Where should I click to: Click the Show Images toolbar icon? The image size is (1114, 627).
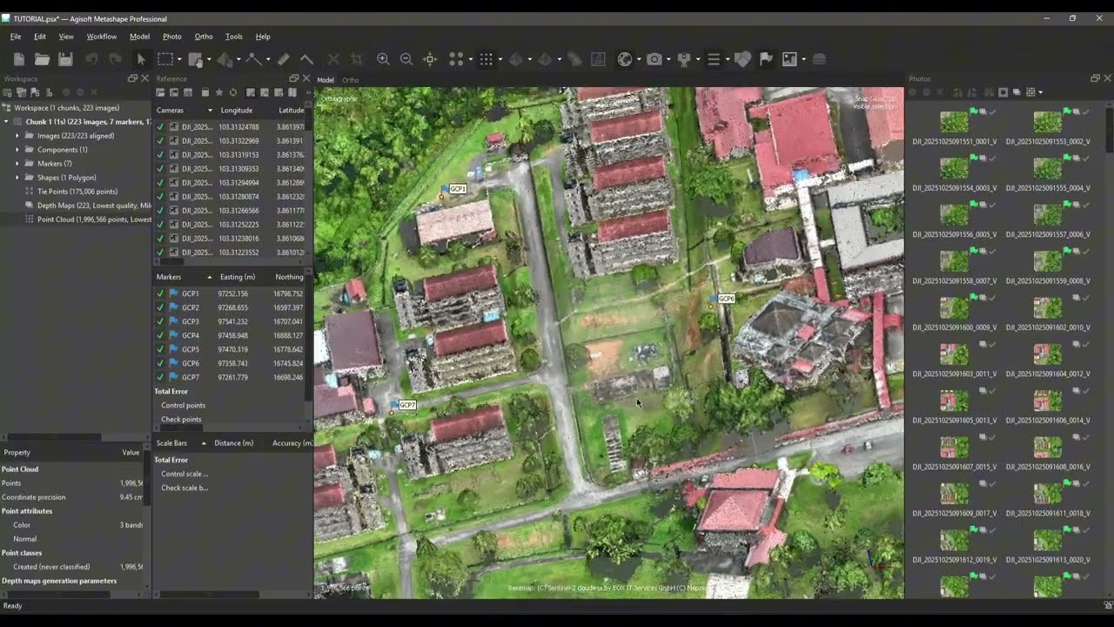point(789,59)
